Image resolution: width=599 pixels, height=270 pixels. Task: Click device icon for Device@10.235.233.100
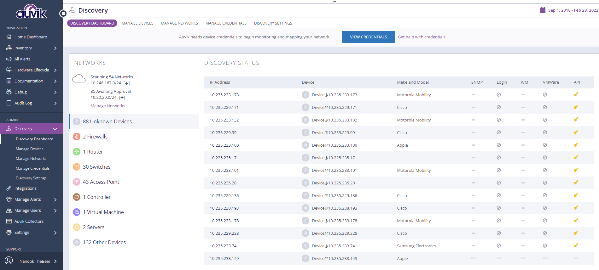pyautogui.click(x=305, y=145)
